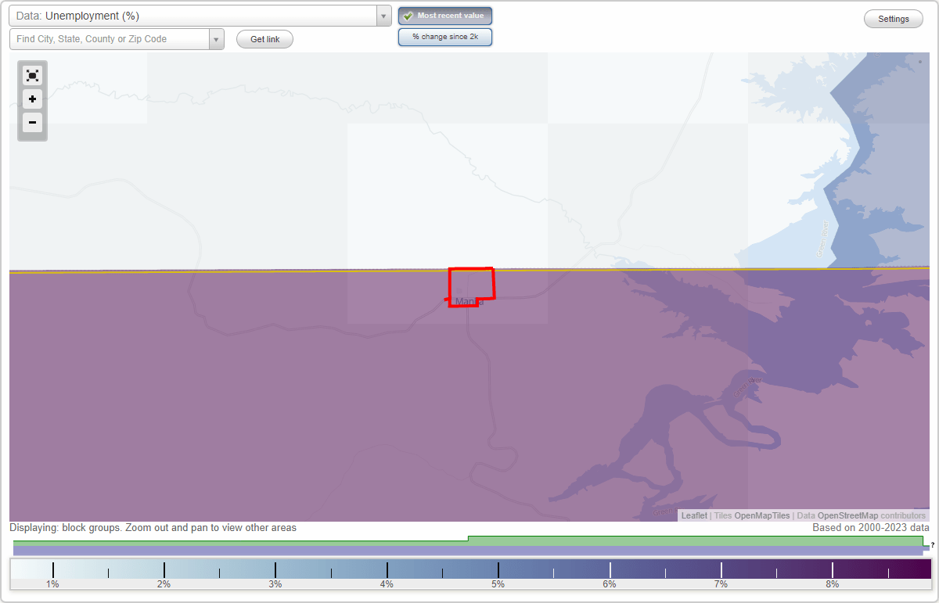Click the Leaflet attribution link
The width and height of the screenshot is (939, 603).
694,515
